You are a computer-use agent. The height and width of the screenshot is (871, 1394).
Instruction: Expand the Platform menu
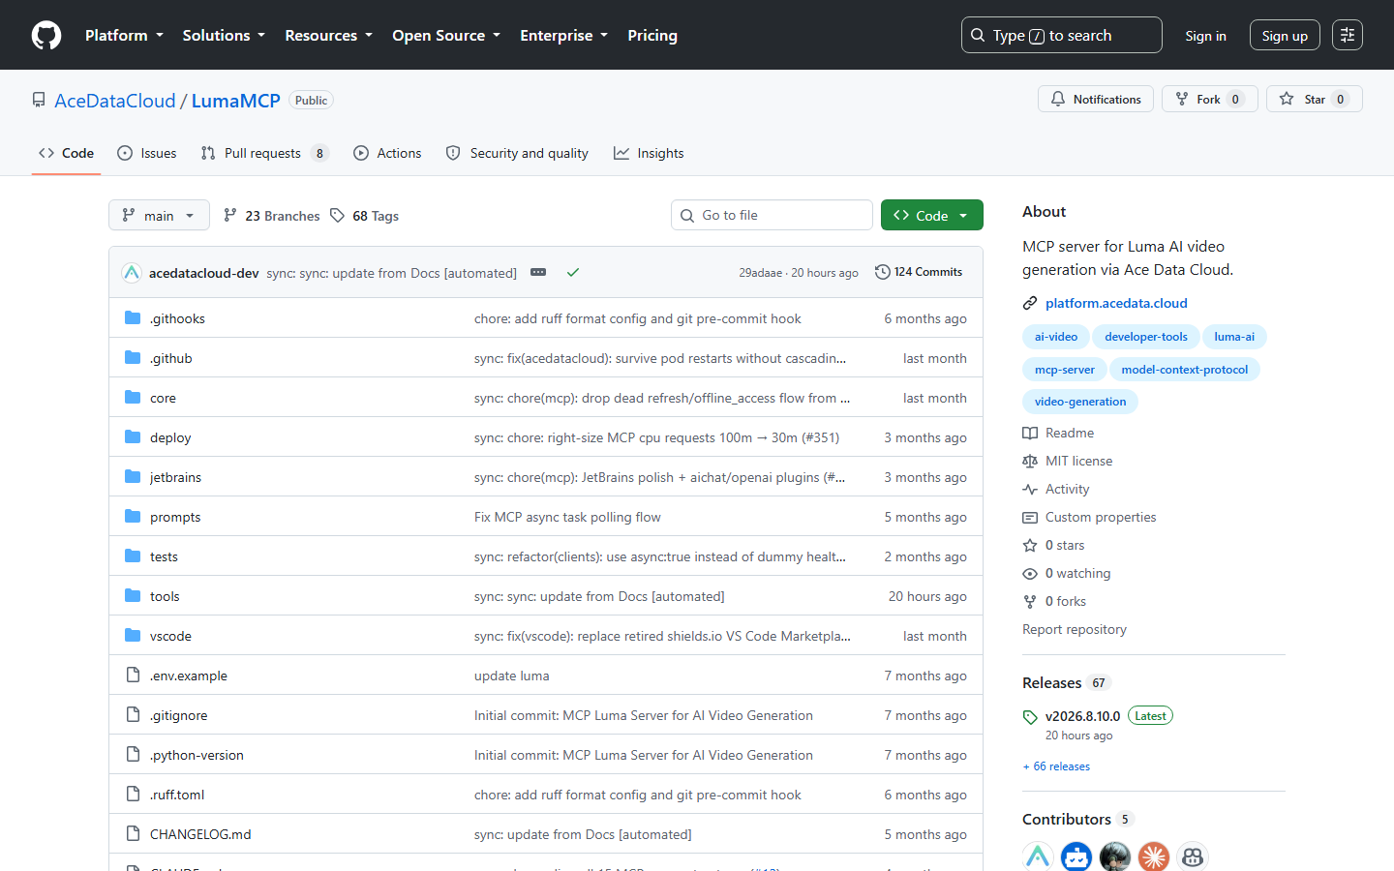[x=124, y=35]
